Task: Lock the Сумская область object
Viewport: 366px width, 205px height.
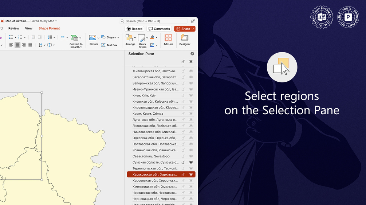Action: pos(183,162)
